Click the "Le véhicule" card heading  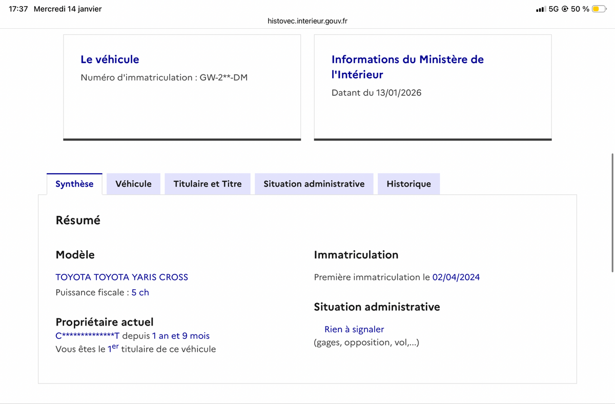pyautogui.click(x=110, y=59)
